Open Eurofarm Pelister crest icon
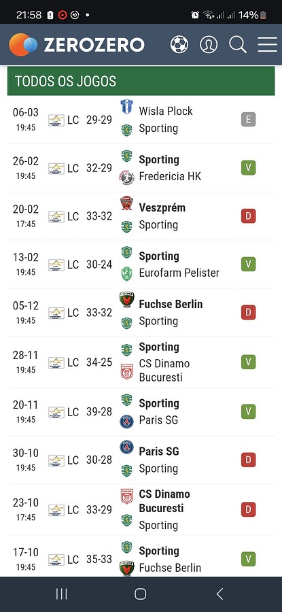The height and width of the screenshot is (612, 282). coord(126,273)
